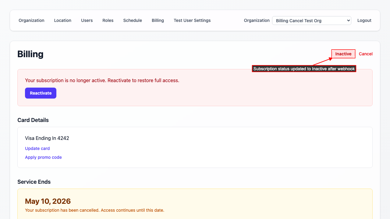Click Apply promo code
This screenshot has width=390, height=219.
(43, 157)
